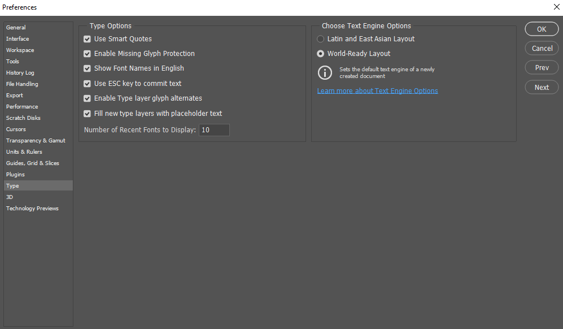Click the Cancel button
563x329 pixels.
542,49
